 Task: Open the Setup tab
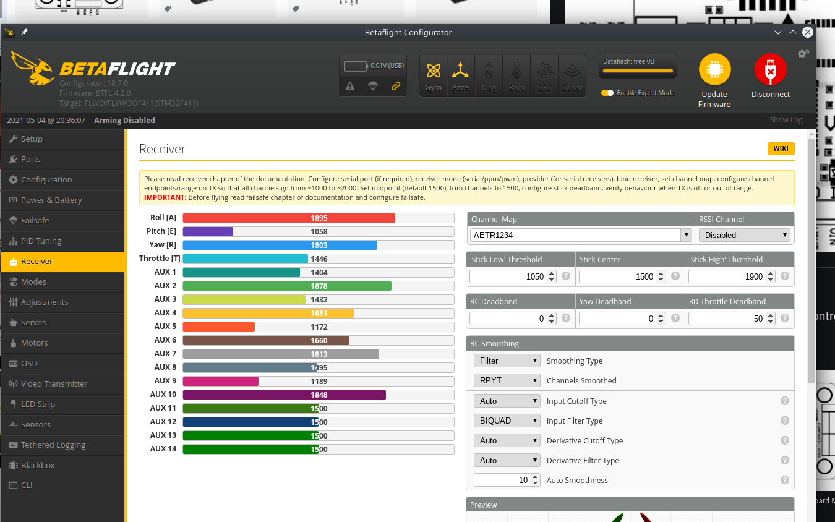62,139
